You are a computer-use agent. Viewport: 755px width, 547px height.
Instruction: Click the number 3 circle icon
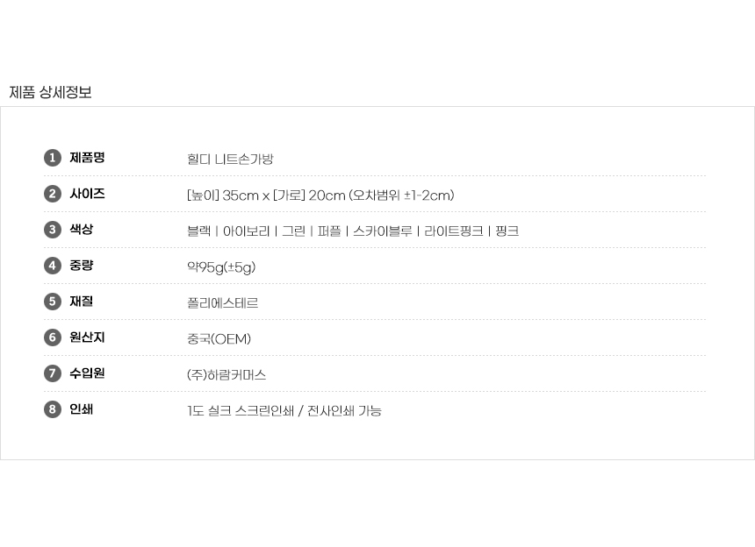pyautogui.click(x=53, y=230)
